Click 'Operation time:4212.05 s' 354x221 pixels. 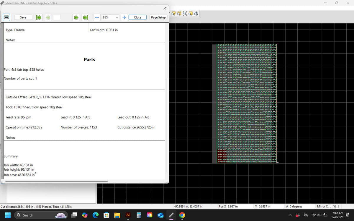24,127
